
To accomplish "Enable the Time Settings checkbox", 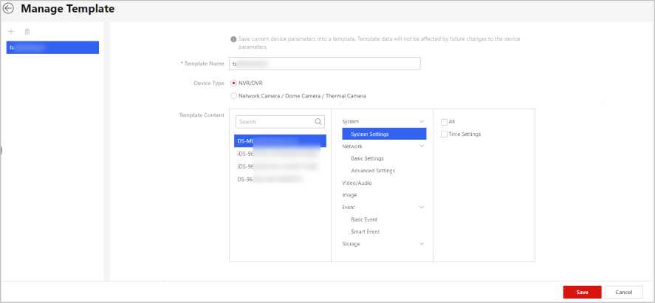I will tap(443, 134).
